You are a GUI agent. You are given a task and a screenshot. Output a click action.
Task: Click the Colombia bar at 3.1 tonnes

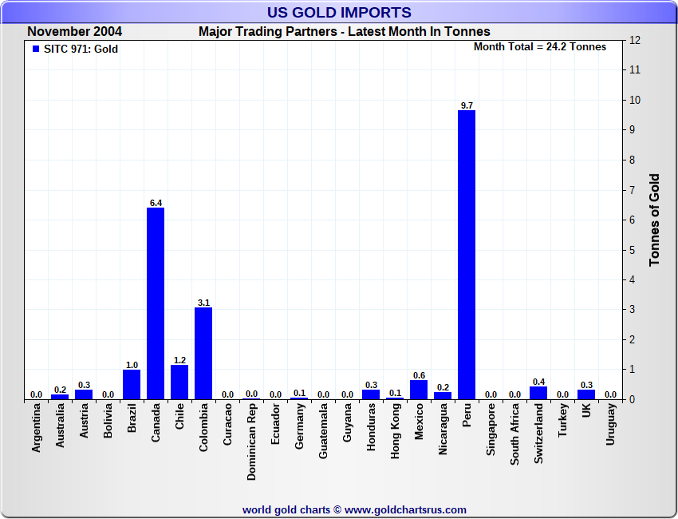point(203,353)
